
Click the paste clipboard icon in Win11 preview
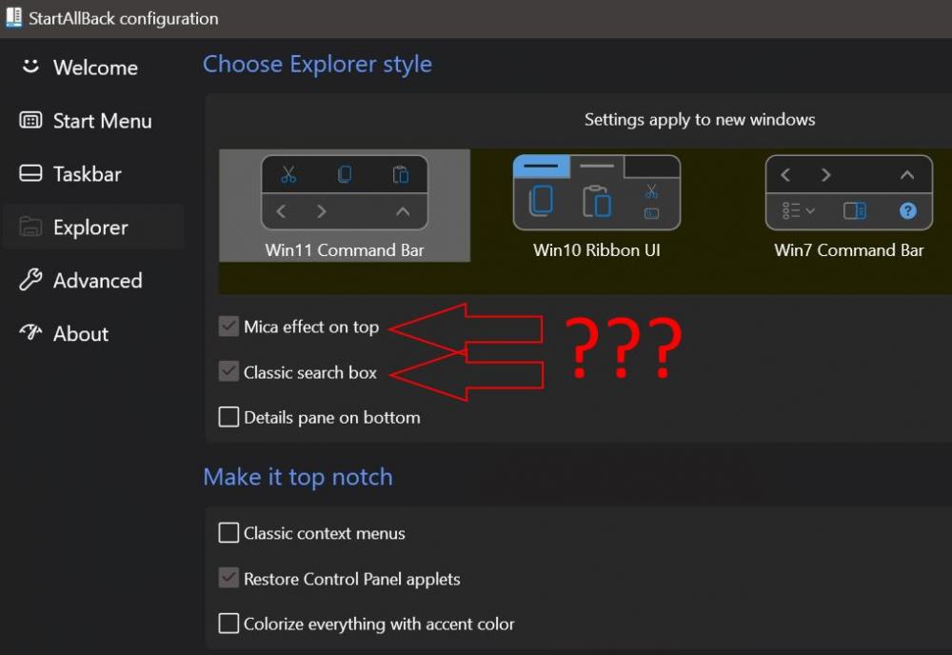400,175
